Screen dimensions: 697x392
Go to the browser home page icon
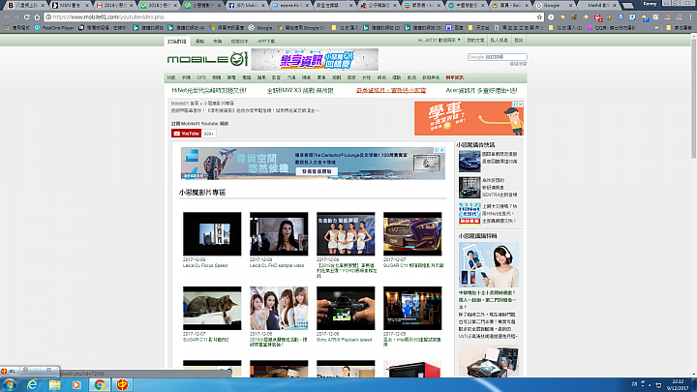pyautogui.click(x=37, y=16)
